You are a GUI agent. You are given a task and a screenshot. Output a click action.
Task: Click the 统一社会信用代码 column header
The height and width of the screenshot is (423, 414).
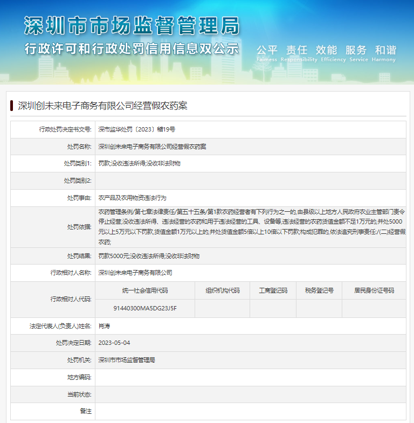tap(145, 290)
